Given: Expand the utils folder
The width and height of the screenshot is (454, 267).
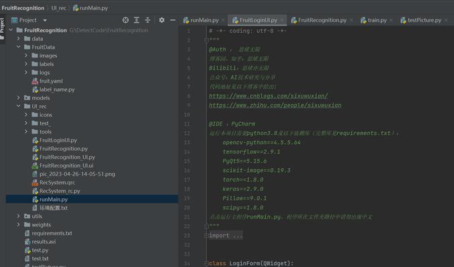Looking at the screenshot, I should 19,216.
